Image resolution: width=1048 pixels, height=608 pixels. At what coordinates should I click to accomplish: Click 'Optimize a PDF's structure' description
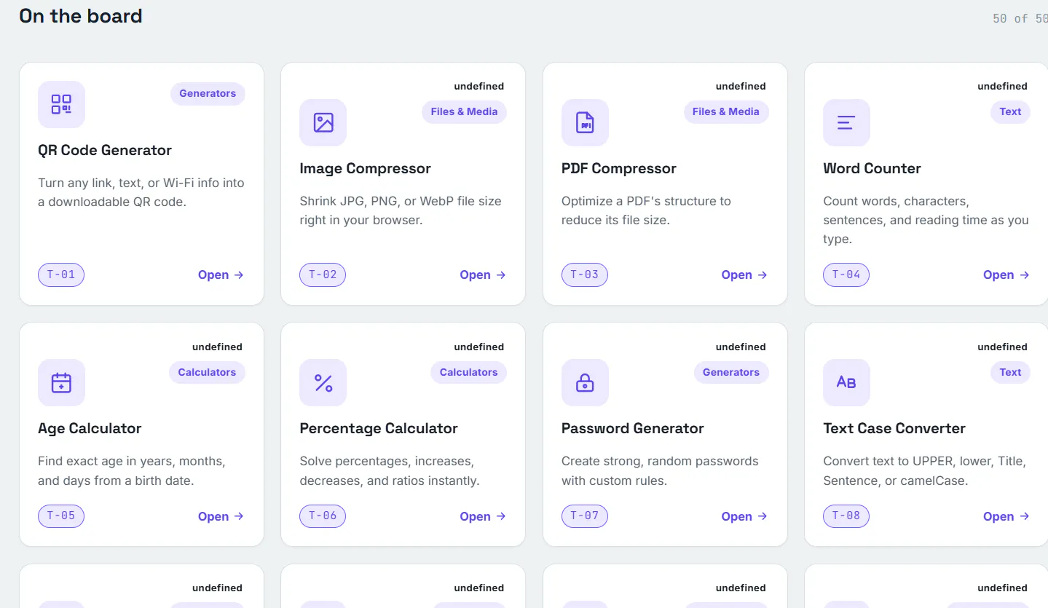click(646, 210)
